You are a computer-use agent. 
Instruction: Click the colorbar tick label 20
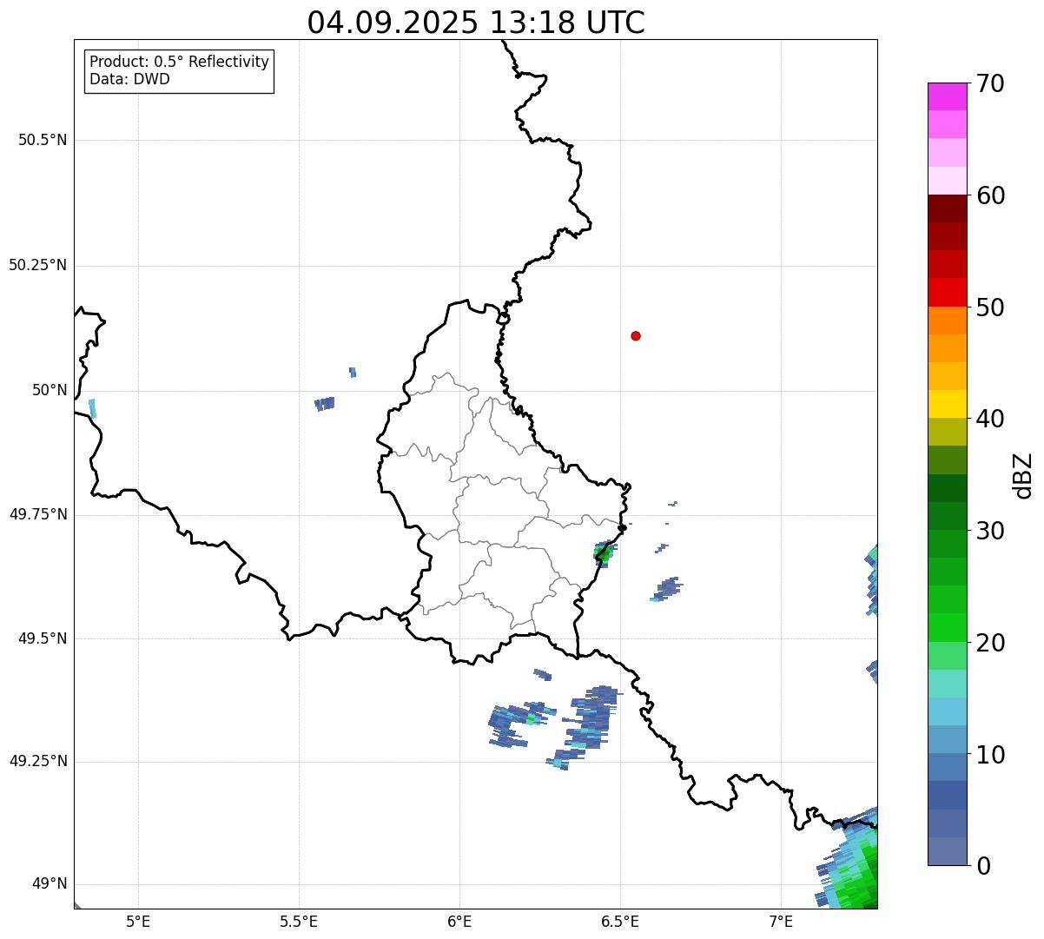pyautogui.click(x=990, y=643)
